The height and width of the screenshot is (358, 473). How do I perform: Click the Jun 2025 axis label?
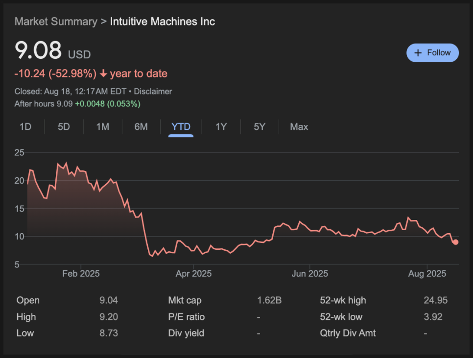310,274
